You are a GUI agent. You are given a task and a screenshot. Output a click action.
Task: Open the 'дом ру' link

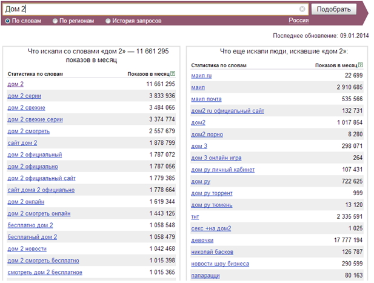pos(201,181)
